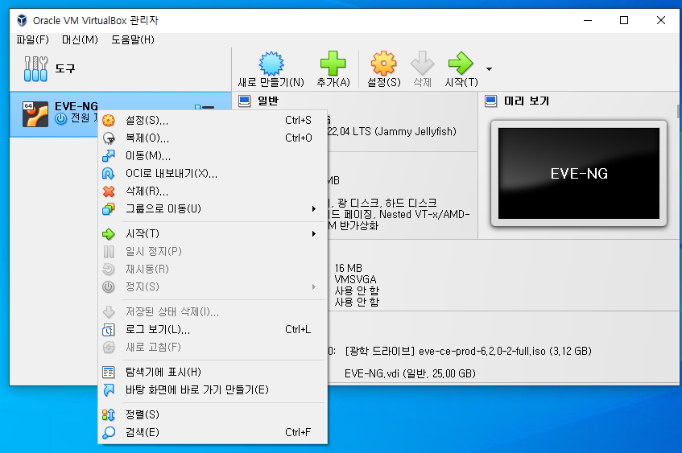Click the VMSVGA graphics controller value
682x453 pixels.
(355, 279)
